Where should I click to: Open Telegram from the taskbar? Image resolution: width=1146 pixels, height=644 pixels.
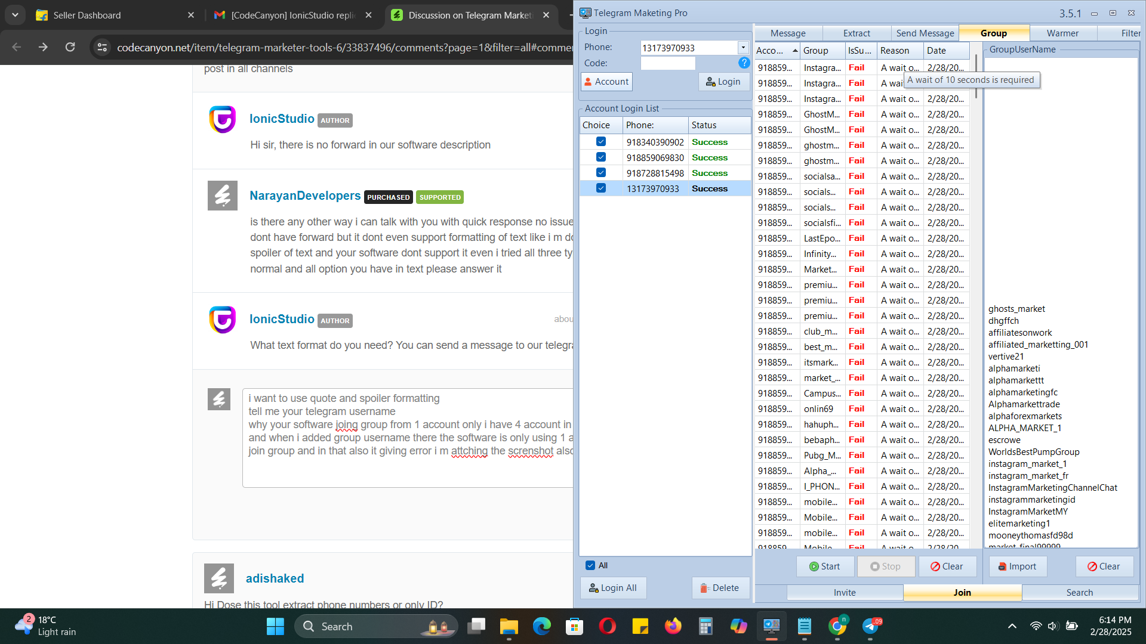[x=870, y=626]
